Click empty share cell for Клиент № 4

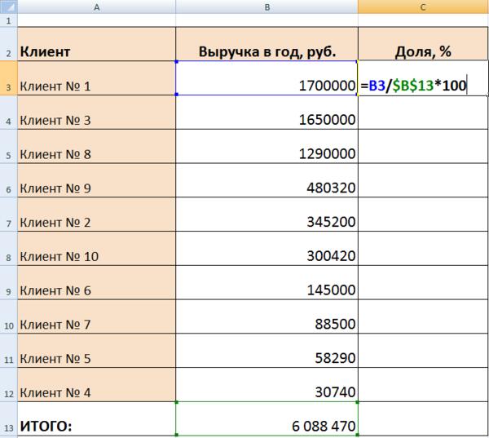pyautogui.click(x=423, y=385)
